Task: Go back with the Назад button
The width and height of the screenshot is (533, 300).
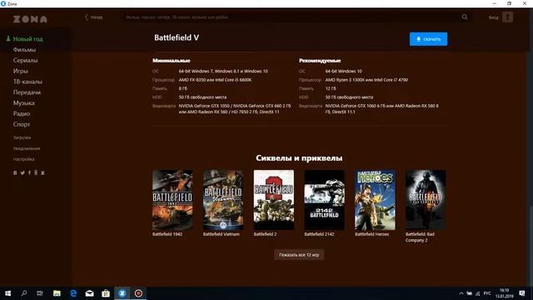Action: pyautogui.click(x=94, y=17)
